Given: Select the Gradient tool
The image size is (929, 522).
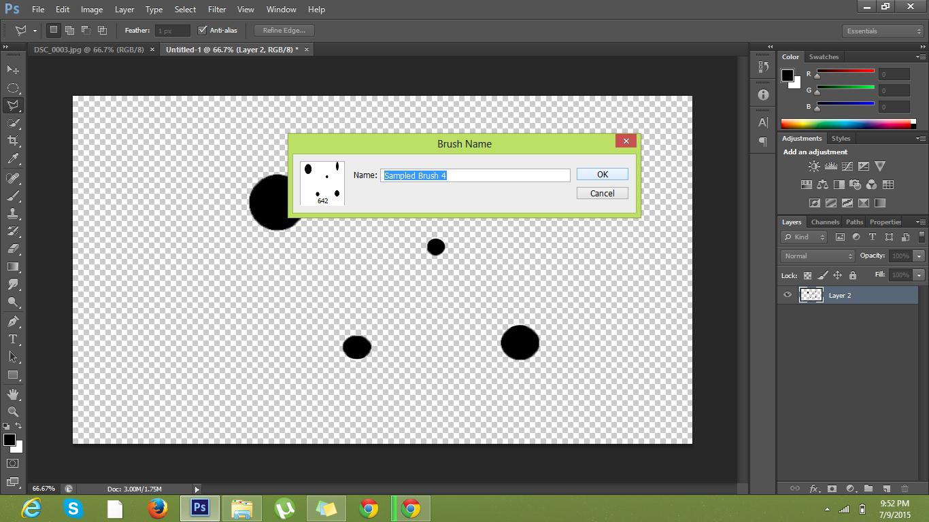Looking at the screenshot, I should (13, 266).
